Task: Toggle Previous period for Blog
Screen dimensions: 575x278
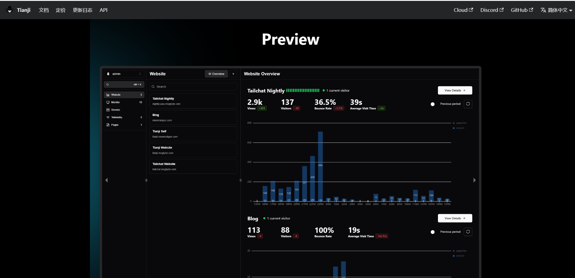Action: pyautogui.click(x=433, y=232)
